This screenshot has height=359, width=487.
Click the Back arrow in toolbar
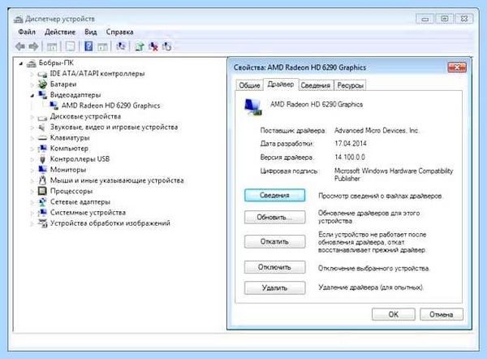coord(20,46)
